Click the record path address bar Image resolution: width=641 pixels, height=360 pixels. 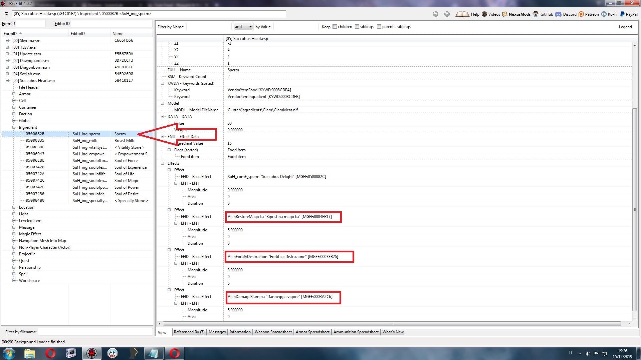click(x=149, y=14)
